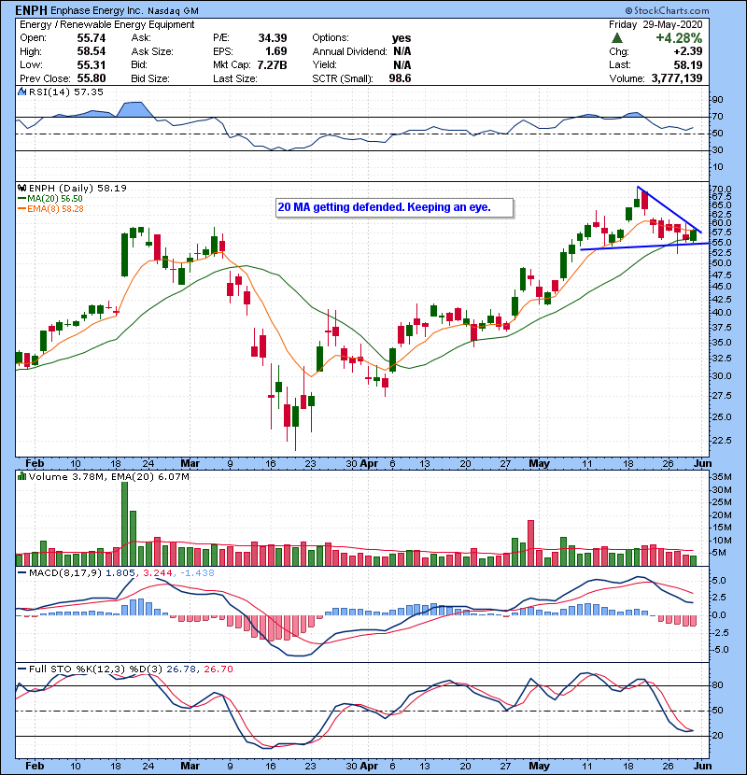Screen dimensions: 747x775
Task: Click the +4.28% percent change value
Action: point(679,38)
